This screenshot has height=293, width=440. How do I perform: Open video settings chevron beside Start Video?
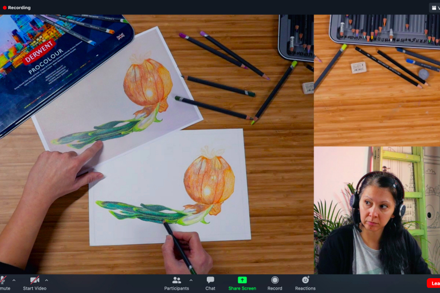click(46, 280)
